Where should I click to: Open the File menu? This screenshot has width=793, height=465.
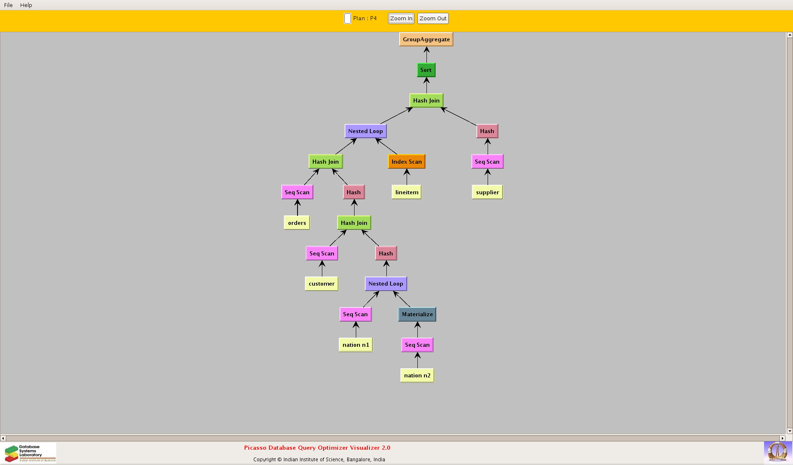click(x=8, y=5)
